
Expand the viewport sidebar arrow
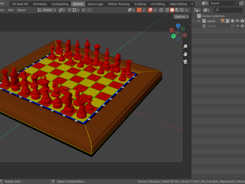[x=190, y=25]
